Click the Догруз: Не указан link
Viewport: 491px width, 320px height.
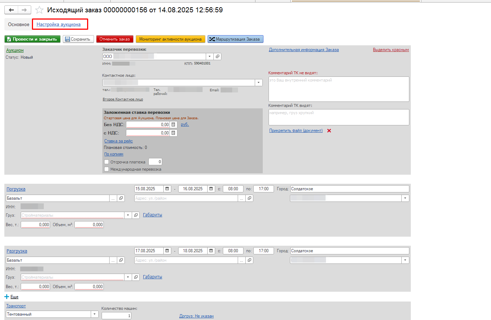pos(196,316)
